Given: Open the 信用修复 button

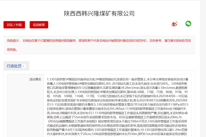Looking at the screenshot, I should [x=39, y=25].
